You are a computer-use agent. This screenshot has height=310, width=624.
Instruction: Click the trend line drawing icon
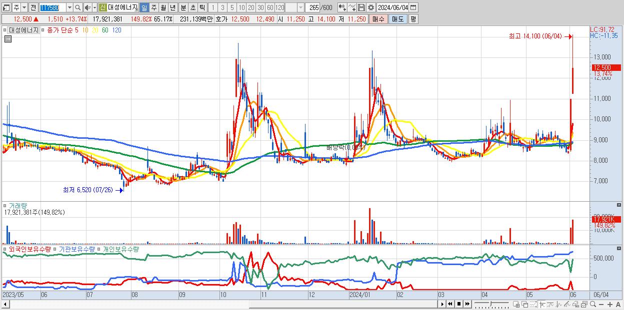(550, 305)
